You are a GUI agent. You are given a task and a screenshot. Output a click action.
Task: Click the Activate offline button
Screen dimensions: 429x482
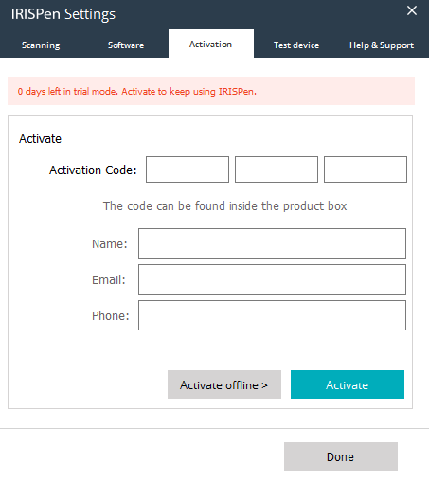coord(224,384)
